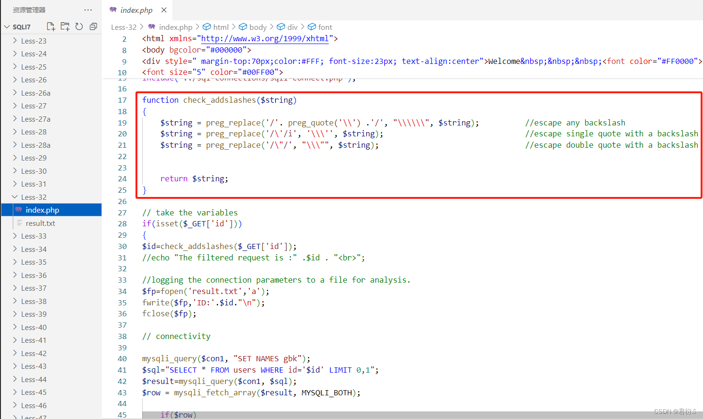The width and height of the screenshot is (703, 419).
Task: Click line number 17 in the gutter
Action: [122, 100]
